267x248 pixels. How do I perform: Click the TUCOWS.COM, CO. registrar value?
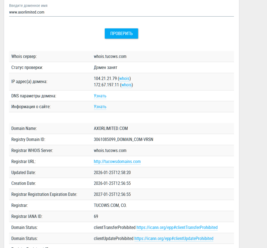pos(110,206)
